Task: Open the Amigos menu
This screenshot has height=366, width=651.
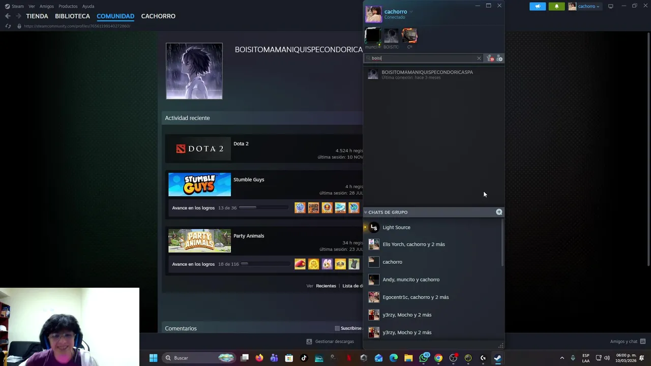Action: coord(46,6)
